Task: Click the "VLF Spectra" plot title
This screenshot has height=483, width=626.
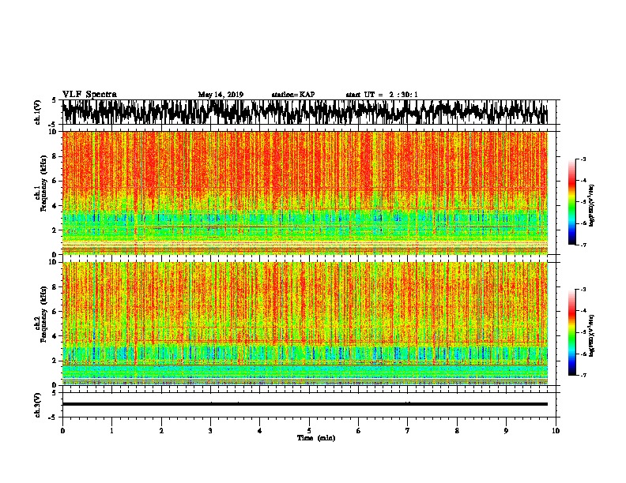Action: tap(89, 94)
